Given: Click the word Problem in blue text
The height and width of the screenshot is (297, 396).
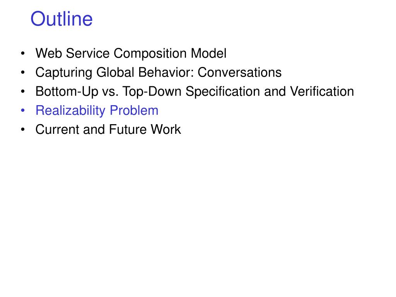Looking at the screenshot, I should (134, 110).
